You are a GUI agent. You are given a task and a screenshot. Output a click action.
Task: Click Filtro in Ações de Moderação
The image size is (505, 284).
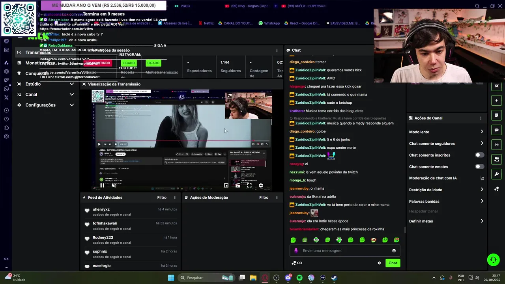(x=264, y=198)
